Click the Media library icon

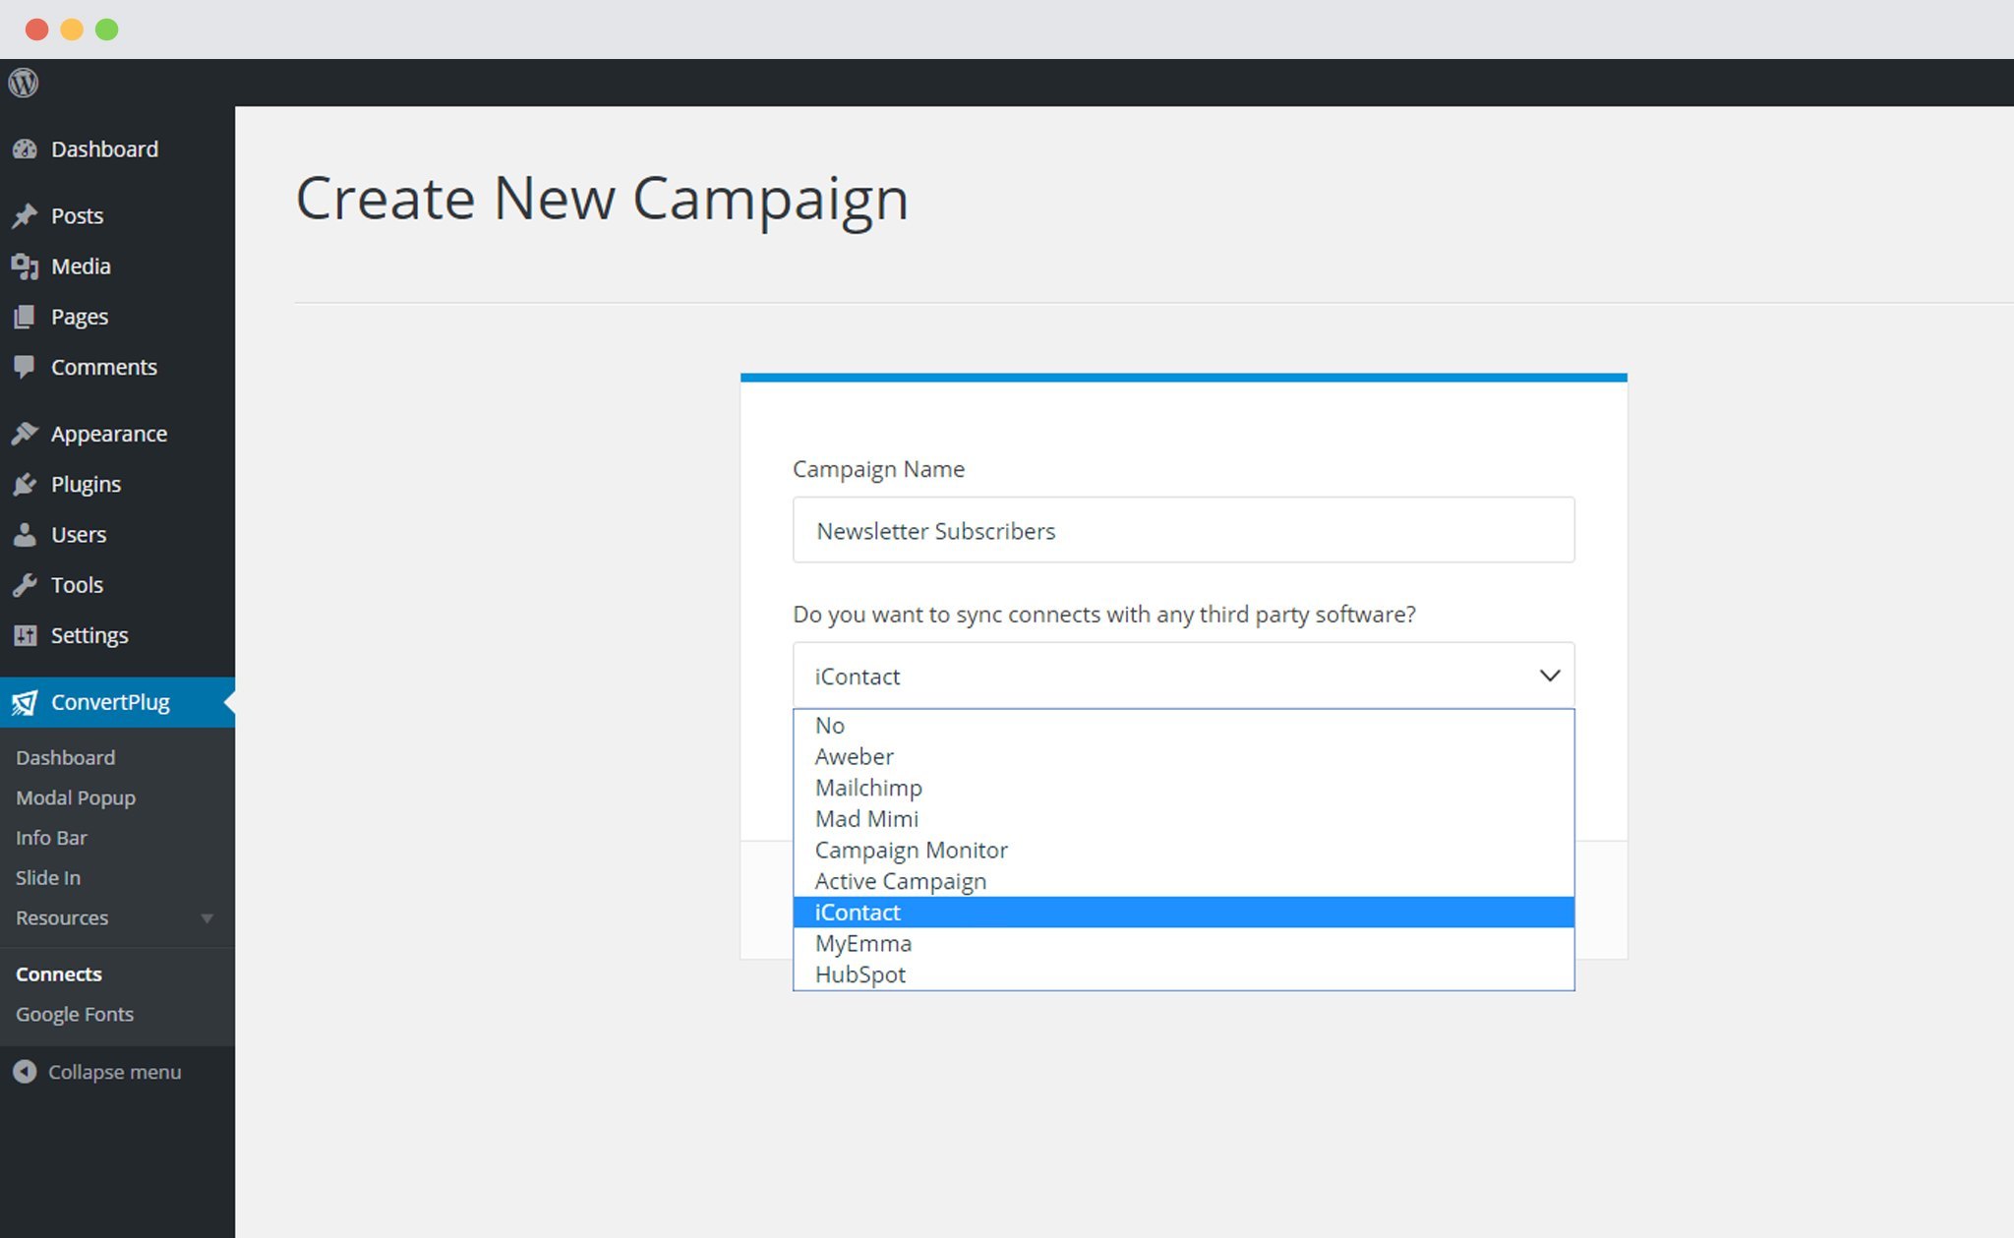(x=25, y=266)
